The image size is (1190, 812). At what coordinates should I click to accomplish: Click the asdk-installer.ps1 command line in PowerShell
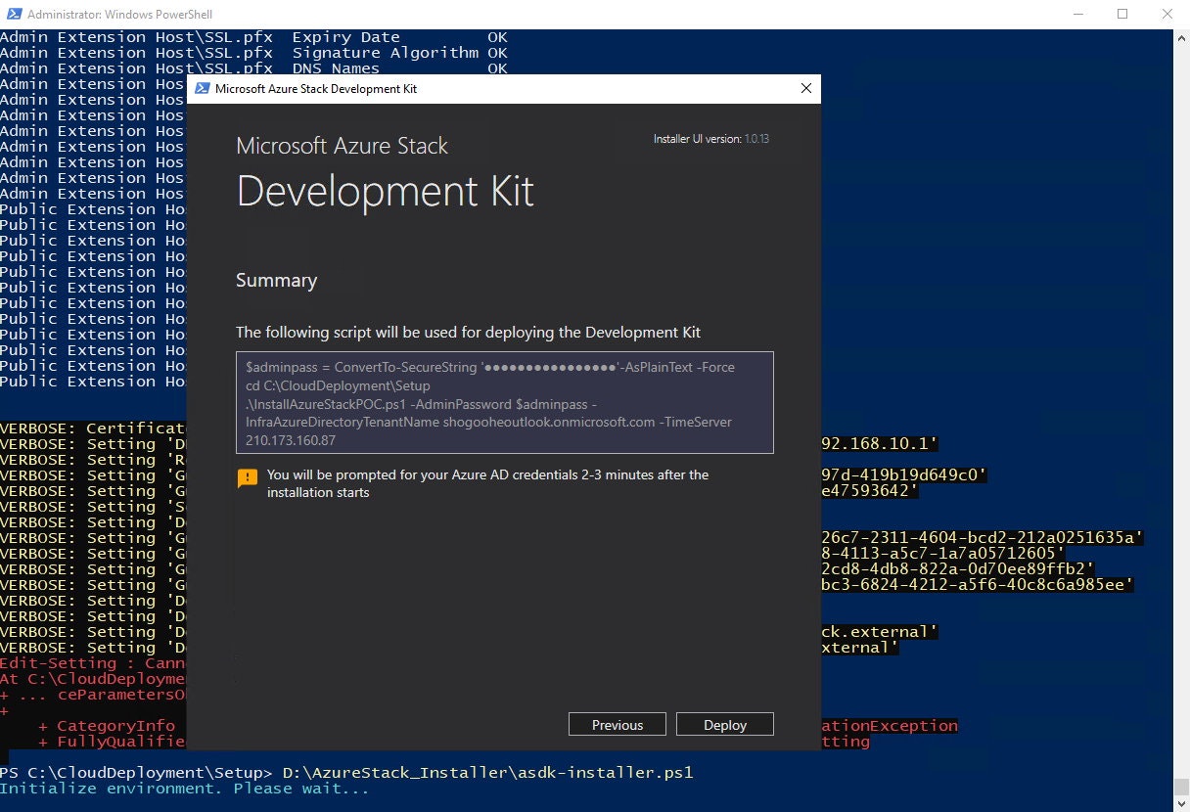[x=346, y=772]
